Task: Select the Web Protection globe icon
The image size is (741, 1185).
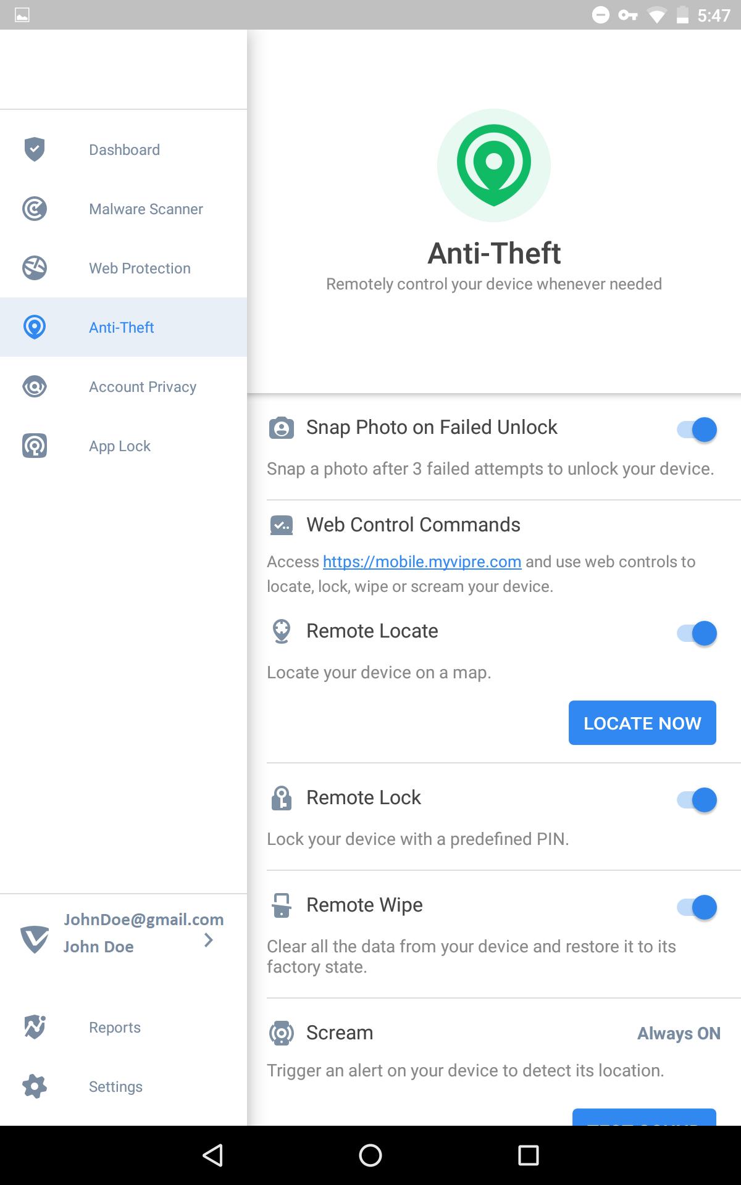Action: tap(35, 268)
